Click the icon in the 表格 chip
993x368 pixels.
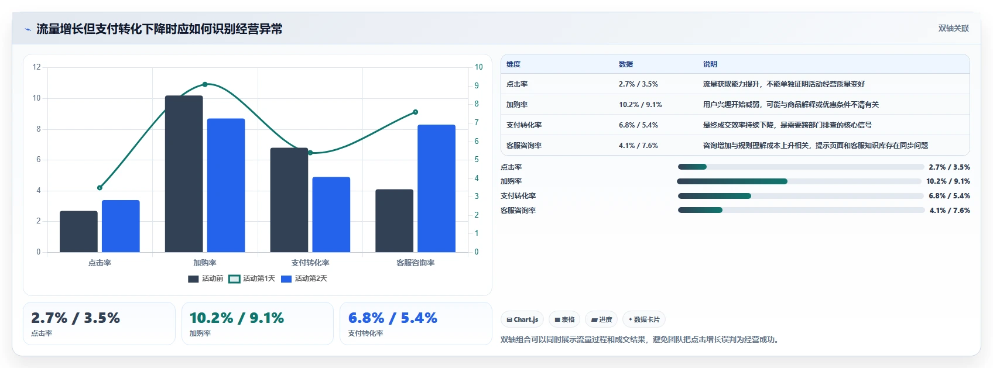click(557, 319)
